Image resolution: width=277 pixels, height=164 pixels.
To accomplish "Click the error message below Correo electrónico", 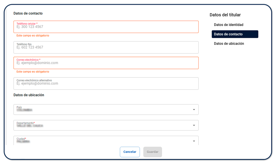I will point(33,72).
